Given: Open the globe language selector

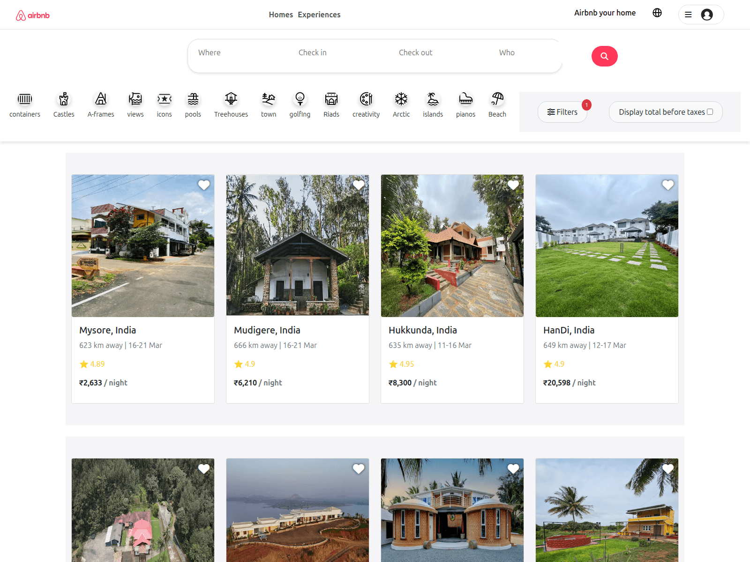Looking at the screenshot, I should click(657, 13).
